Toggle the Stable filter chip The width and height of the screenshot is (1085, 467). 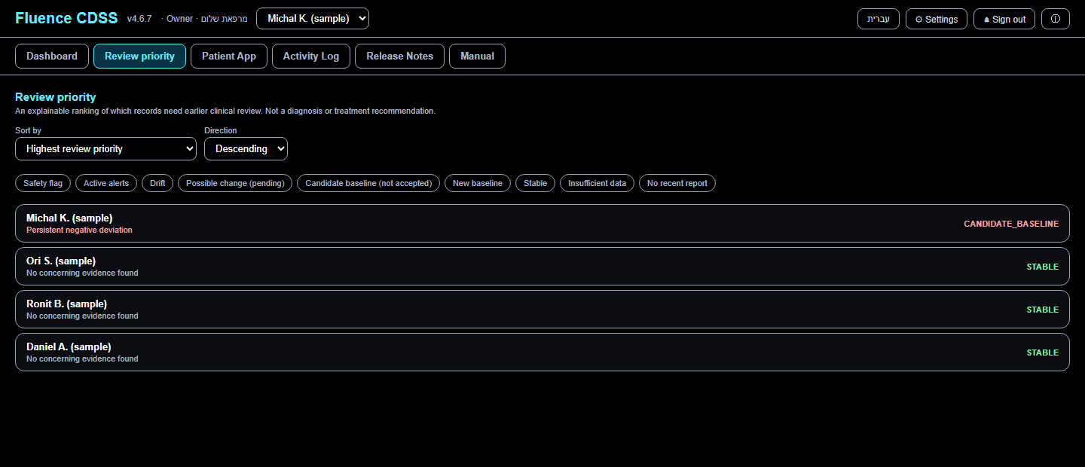click(x=536, y=183)
